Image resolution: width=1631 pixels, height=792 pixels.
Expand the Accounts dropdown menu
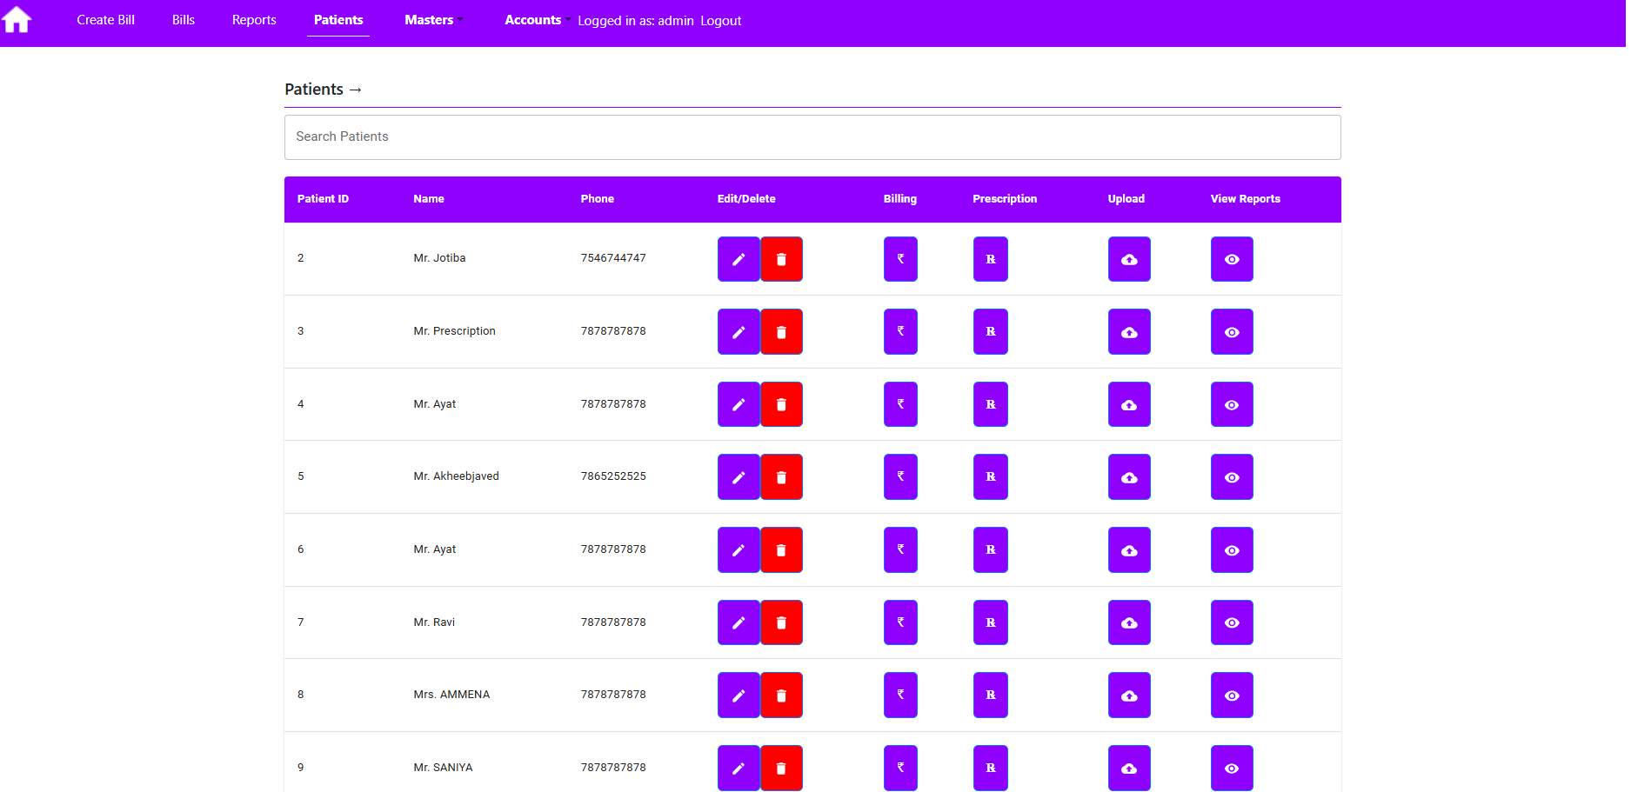coord(536,20)
